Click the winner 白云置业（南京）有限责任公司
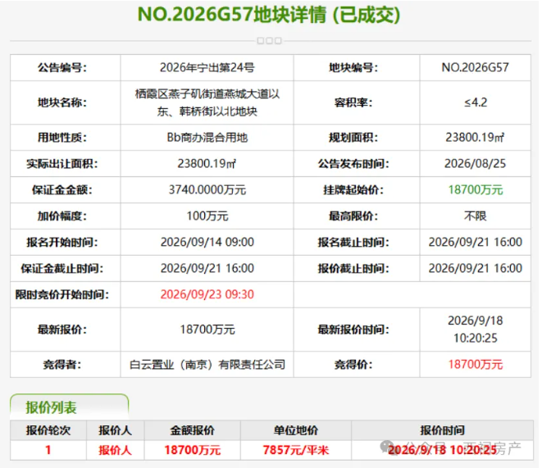Screen dimensions: 542x468 (x=207, y=365)
